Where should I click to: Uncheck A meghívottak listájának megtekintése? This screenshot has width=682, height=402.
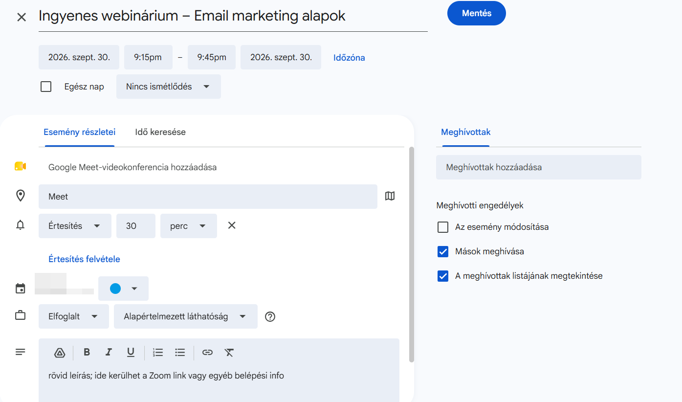443,276
